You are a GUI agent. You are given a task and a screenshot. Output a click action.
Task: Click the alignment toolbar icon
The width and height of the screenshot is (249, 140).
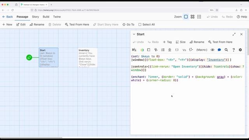point(170,50)
